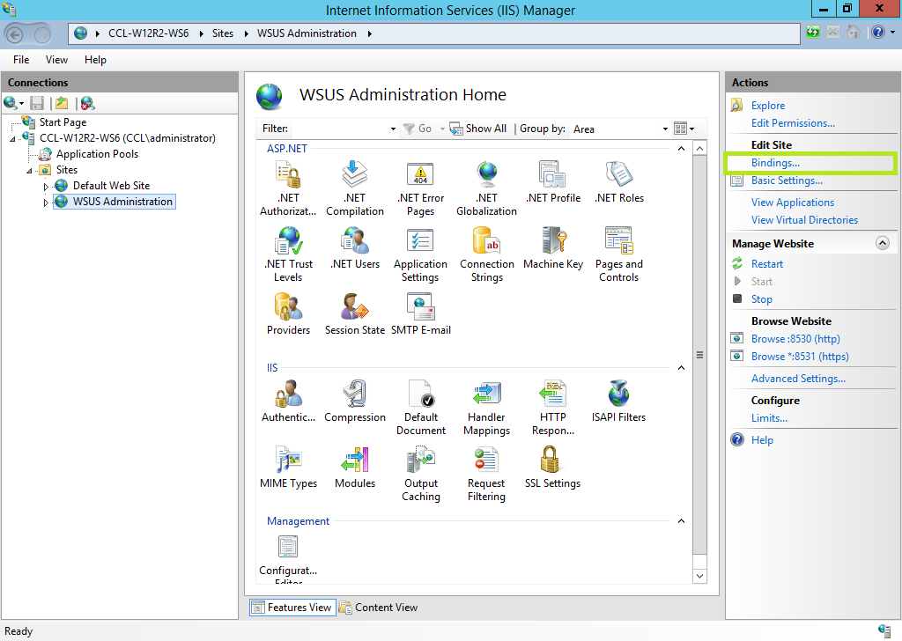Open the Handler Mappings feature

point(486,408)
